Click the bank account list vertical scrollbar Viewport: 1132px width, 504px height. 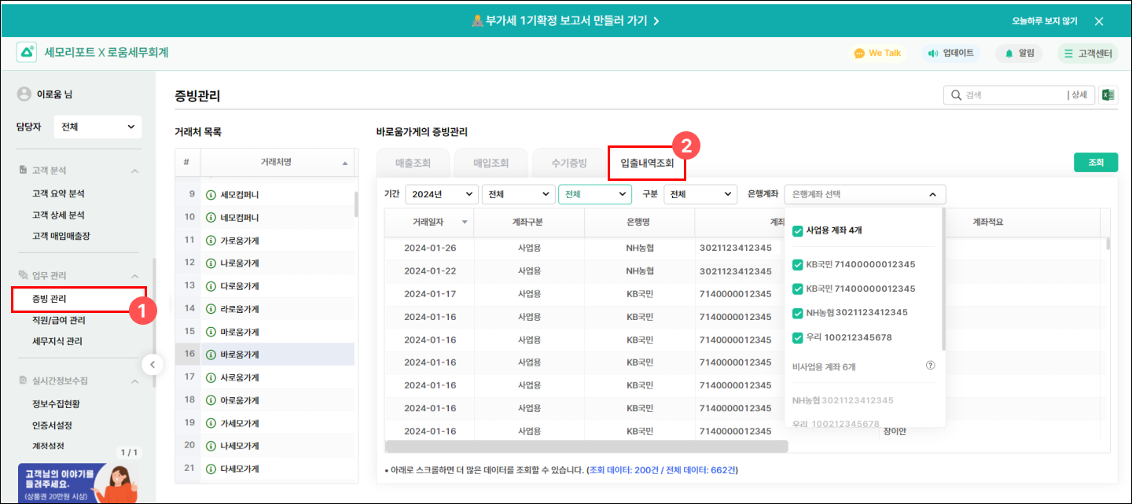[943, 279]
